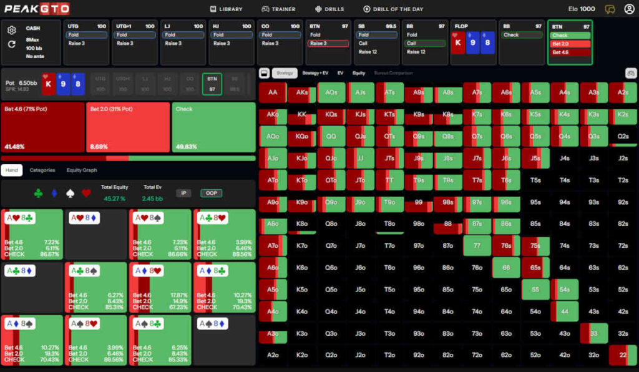Open the Library menu

pyautogui.click(x=226, y=9)
